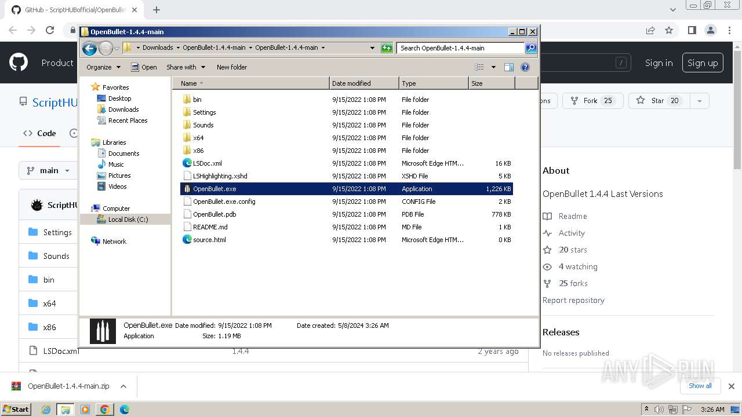Click the volume icon in system tray
The width and height of the screenshot is (742, 417).
tap(659, 409)
